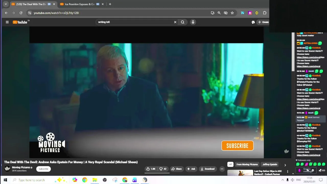Open the Ask AI button
The image size is (327, 184).
coord(191,169)
